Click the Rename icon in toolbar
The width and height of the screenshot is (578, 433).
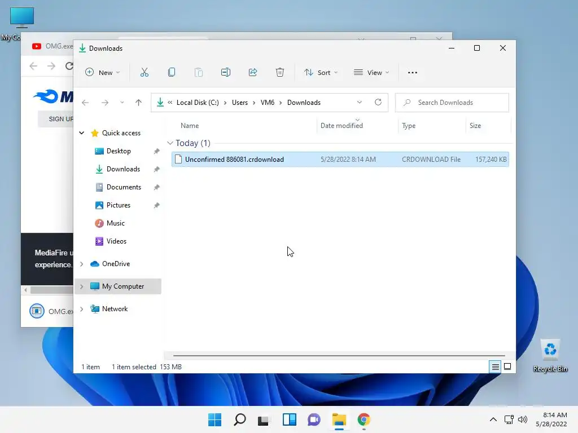pos(226,73)
